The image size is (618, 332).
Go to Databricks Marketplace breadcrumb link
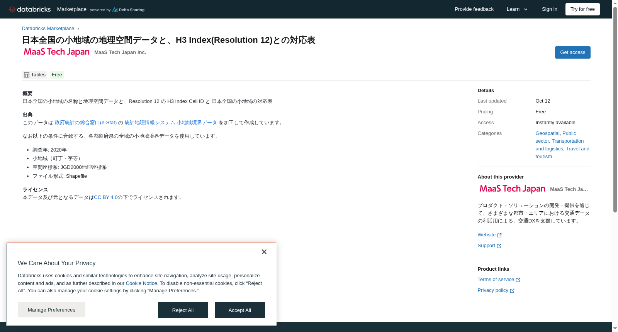48,29
